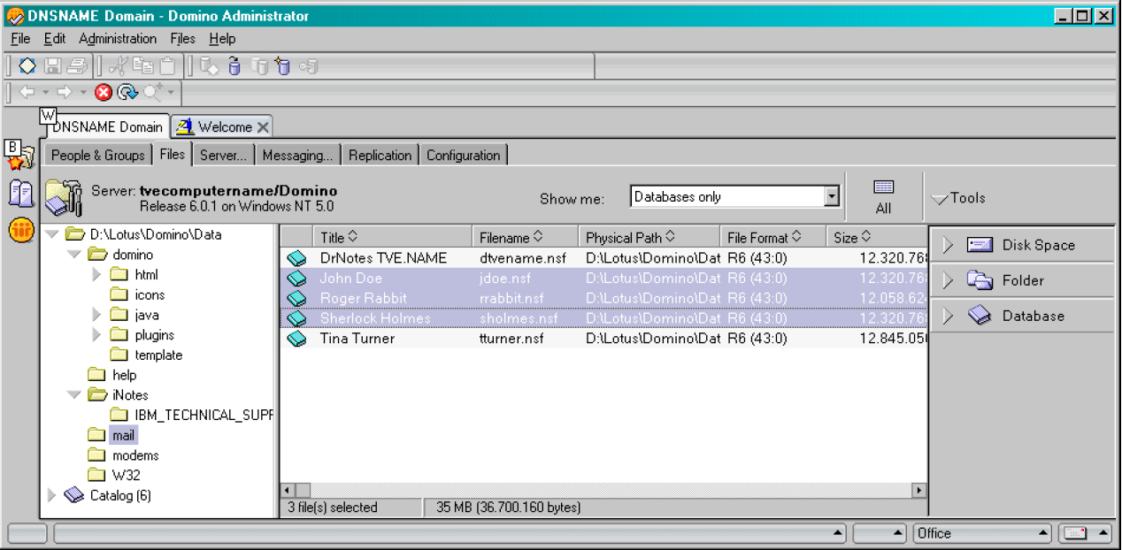This screenshot has height=550, width=1122.
Task: Open the search icon dropdown arrow
Action: (172, 92)
